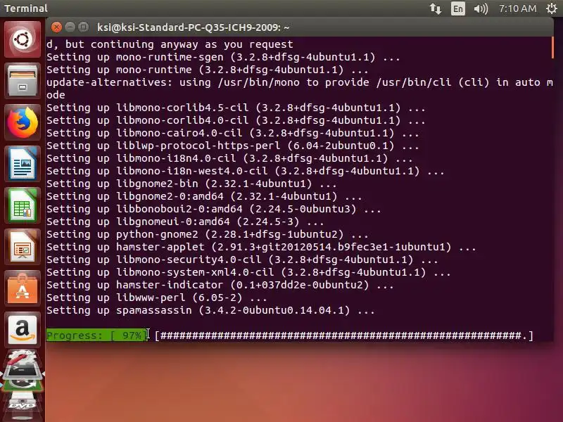563x422 pixels.
Task: Open LibreOffice Impress presentation icon
Action: click(x=23, y=248)
